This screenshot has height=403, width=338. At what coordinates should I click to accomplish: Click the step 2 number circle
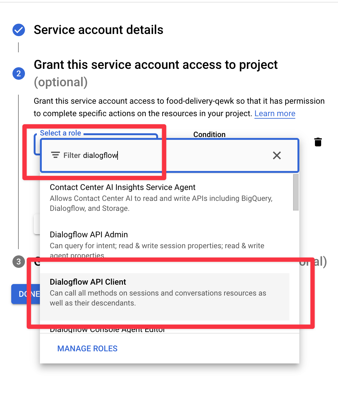point(19,73)
